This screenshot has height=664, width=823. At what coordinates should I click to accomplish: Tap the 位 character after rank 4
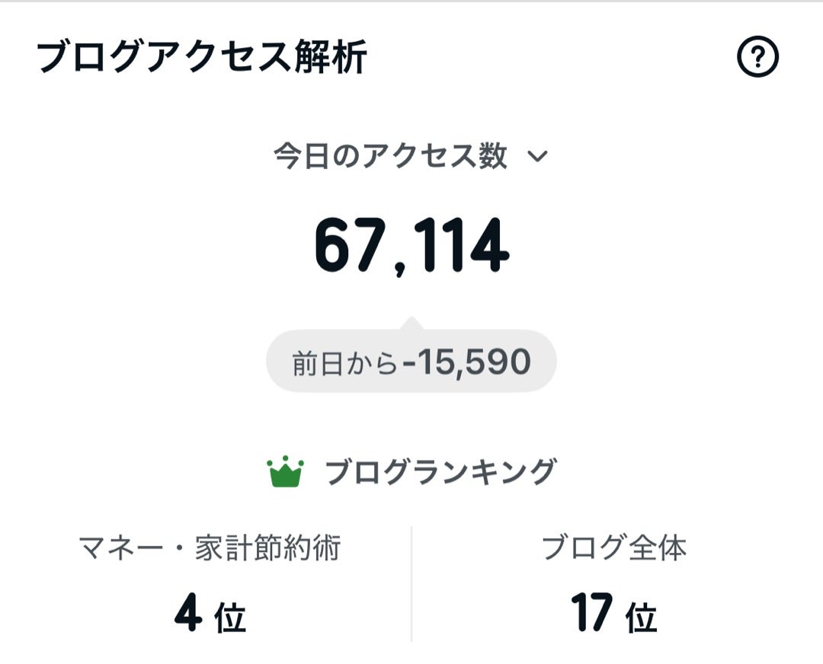click(230, 618)
